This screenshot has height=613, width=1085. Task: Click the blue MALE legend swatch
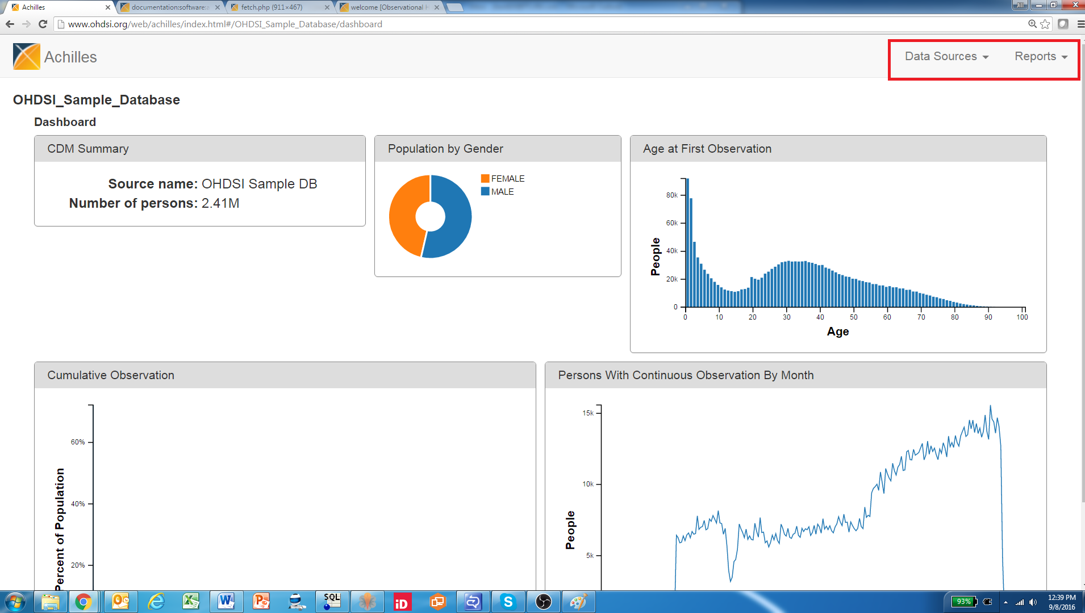click(x=485, y=191)
